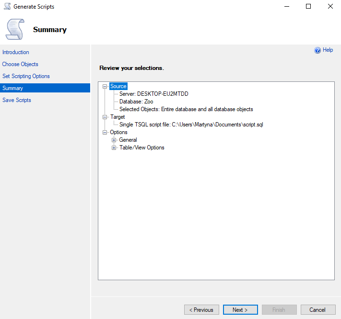Close the Generate Scripts window

[330, 7]
